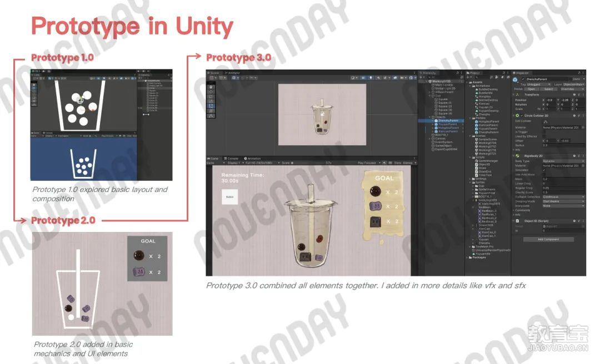Open the Tag Untagged dropdown in Inspector
The height and width of the screenshot is (364, 600).
point(538,84)
